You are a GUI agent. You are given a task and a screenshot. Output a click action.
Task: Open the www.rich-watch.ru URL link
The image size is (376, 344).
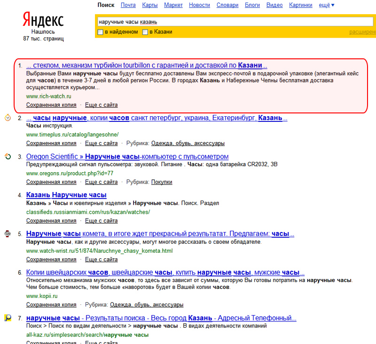coord(49,96)
